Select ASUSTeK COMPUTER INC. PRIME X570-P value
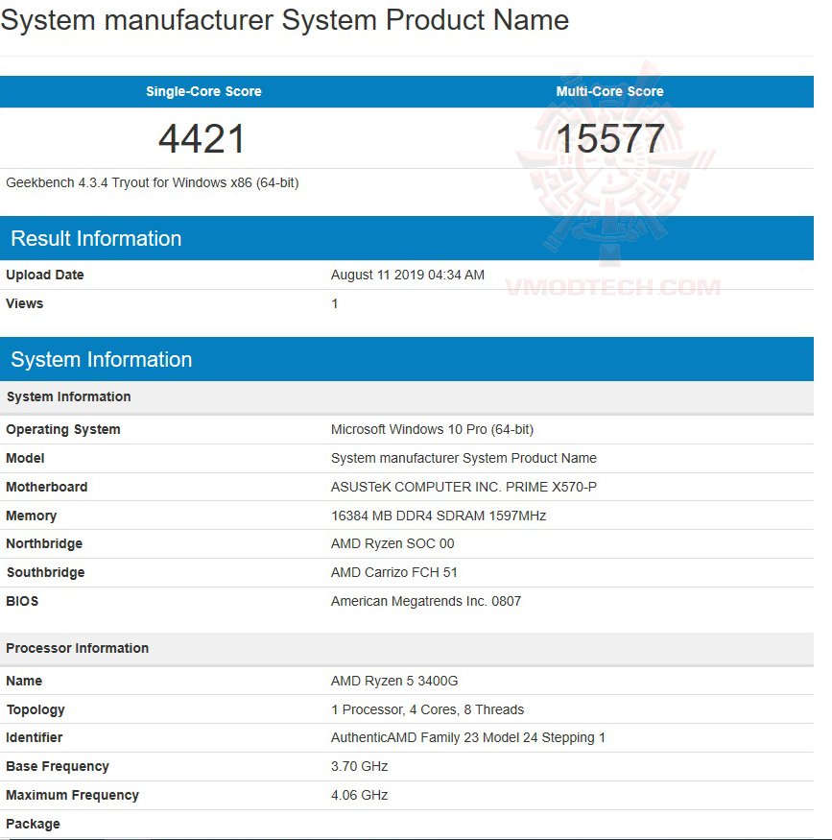This screenshot has width=832, height=840. [x=464, y=488]
